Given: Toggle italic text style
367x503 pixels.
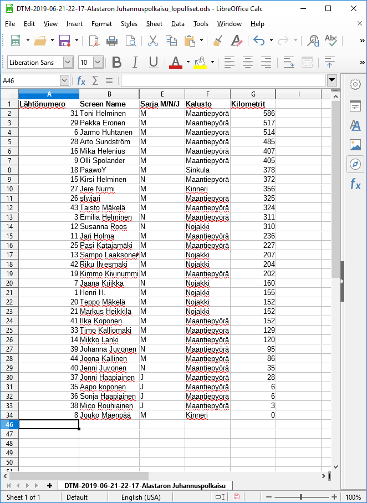Looking at the screenshot, I should 135,62.
